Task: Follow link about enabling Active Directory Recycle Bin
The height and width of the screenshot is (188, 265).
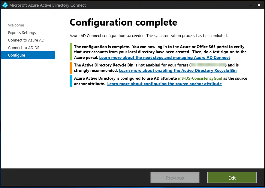Action: [x=178, y=70]
